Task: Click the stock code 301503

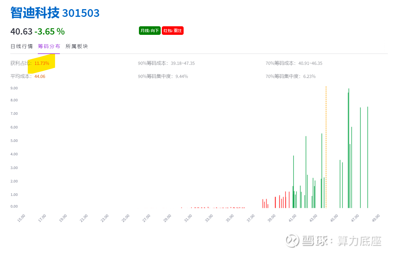Action: (81, 13)
